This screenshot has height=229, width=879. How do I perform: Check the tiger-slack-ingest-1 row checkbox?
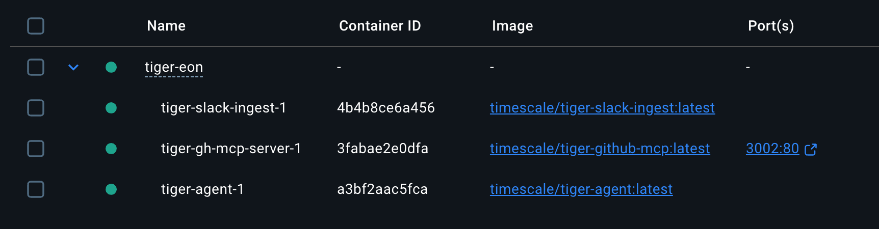(36, 108)
